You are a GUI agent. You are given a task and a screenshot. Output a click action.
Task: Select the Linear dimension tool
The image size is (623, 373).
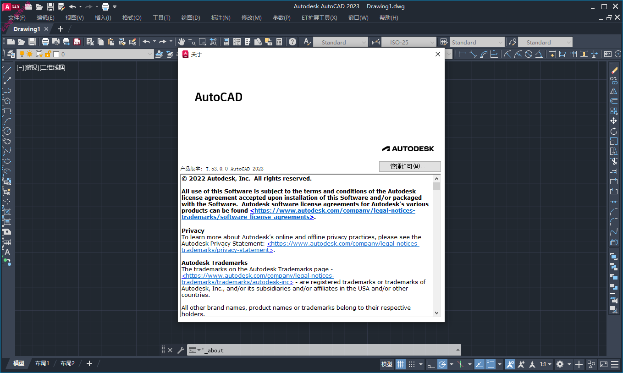[x=462, y=54]
